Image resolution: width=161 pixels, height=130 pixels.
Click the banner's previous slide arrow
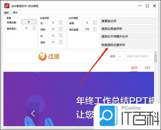pyautogui.click(x=33, y=114)
